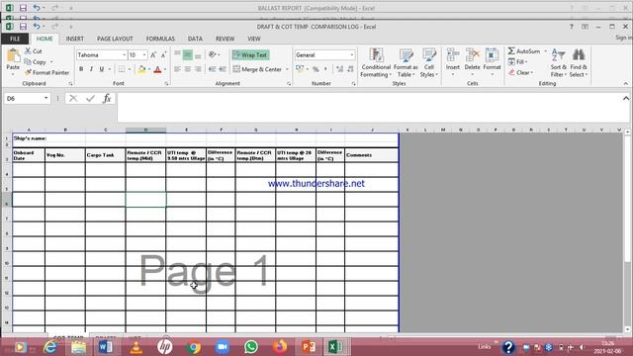Expand the Merge & Center dropdown arrow
This screenshot has width=633, height=356.
pyautogui.click(x=287, y=69)
